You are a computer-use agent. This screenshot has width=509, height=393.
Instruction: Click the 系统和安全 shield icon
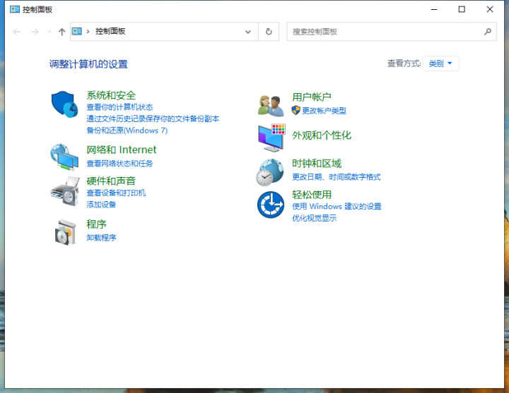[64, 104]
